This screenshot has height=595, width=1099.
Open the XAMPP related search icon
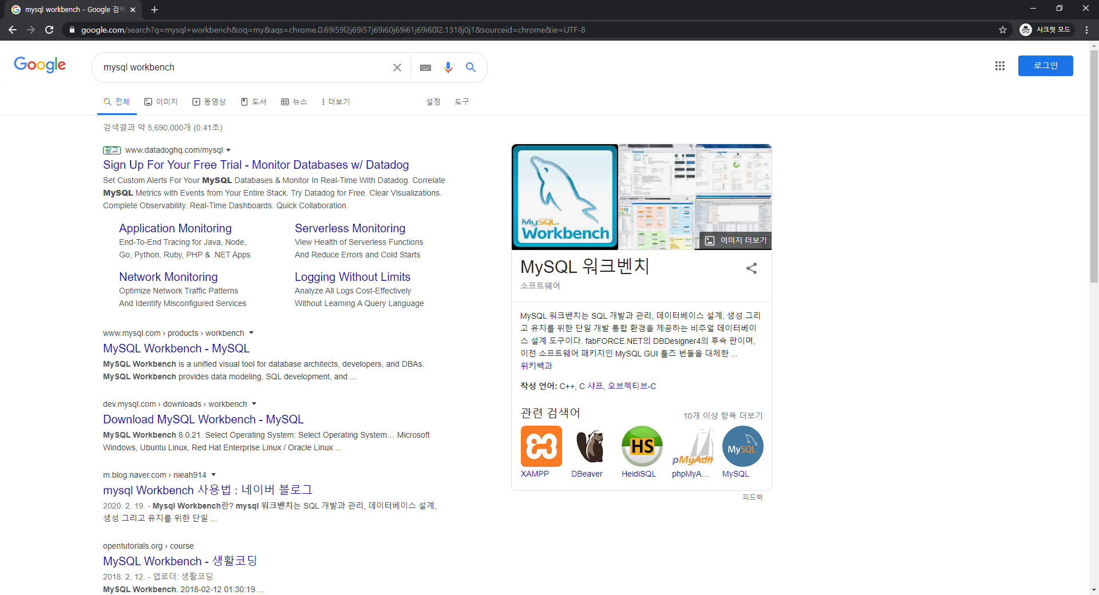tap(541, 446)
